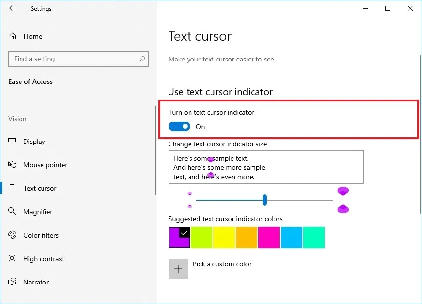Image resolution: width=422 pixels, height=304 pixels.
Task: Select the Color filters palette icon
Action: pos(12,235)
